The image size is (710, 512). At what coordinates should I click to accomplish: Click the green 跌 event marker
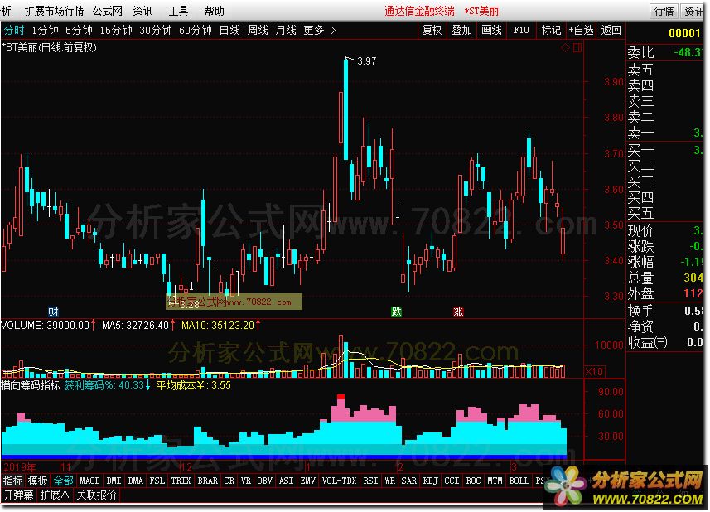(x=397, y=312)
